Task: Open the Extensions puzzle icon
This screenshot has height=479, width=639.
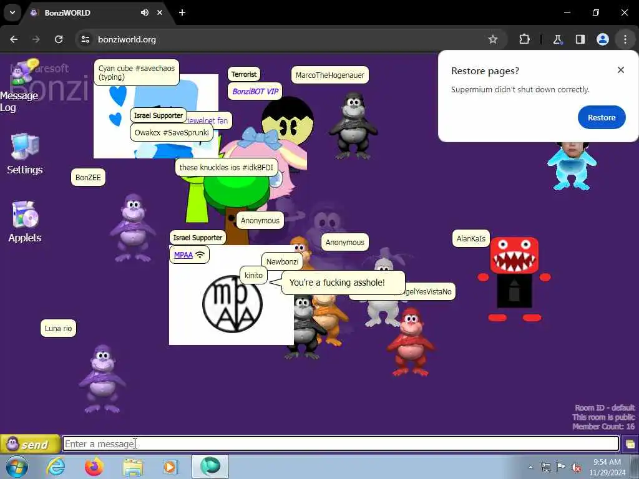Action: pyautogui.click(x=524, y=39)
